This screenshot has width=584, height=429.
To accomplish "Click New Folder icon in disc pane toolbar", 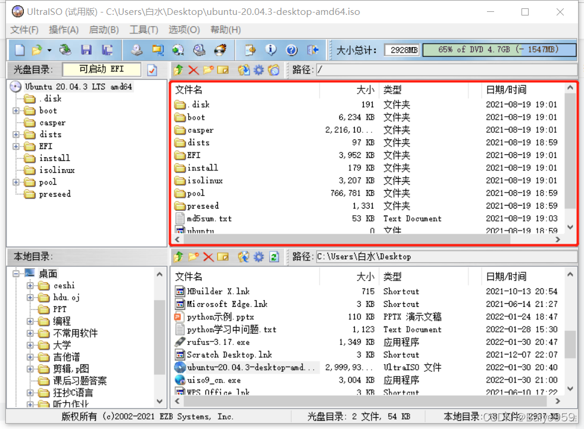I will pos(208,70).
